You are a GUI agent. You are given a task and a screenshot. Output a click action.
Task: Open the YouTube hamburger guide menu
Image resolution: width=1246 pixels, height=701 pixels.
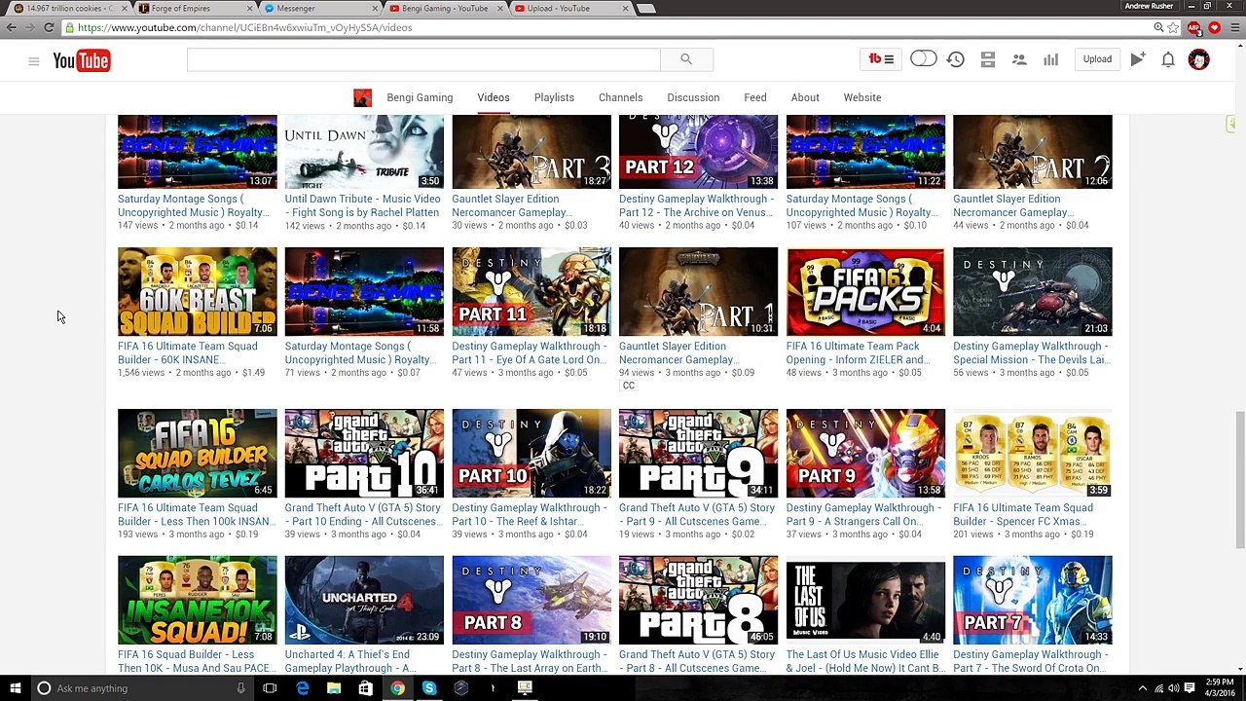(x=33, y=61)
